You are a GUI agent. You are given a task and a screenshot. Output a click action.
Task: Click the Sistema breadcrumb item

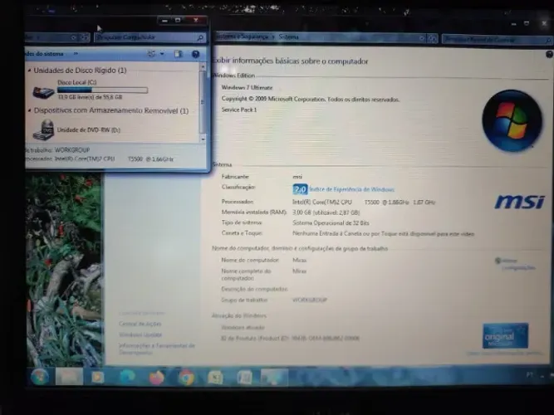click(x=289, y=37)
